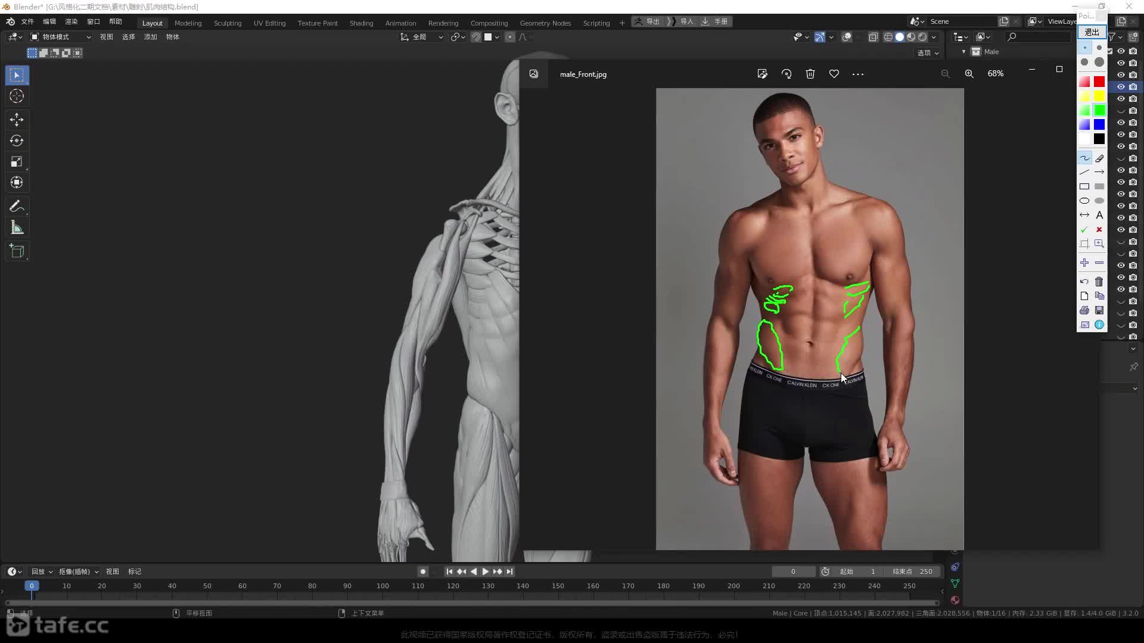
Task: Switch to the Shading workspace tab
Action: [361, 23]
